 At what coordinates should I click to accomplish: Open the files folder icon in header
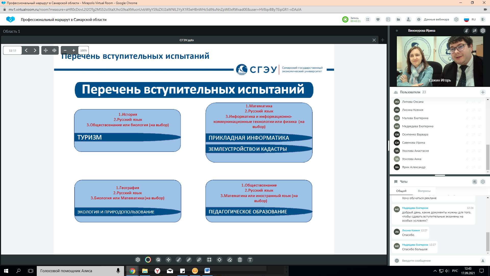[398, 19]
